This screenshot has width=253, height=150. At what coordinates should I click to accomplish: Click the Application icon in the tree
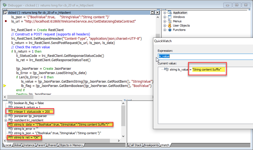click(x=170, y=13)
